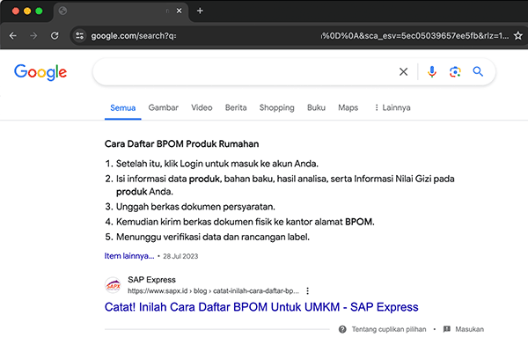Open 'Catat! Inilah Cara Daftar BPOM Untuk UMKM' result

tap(261, 307)
